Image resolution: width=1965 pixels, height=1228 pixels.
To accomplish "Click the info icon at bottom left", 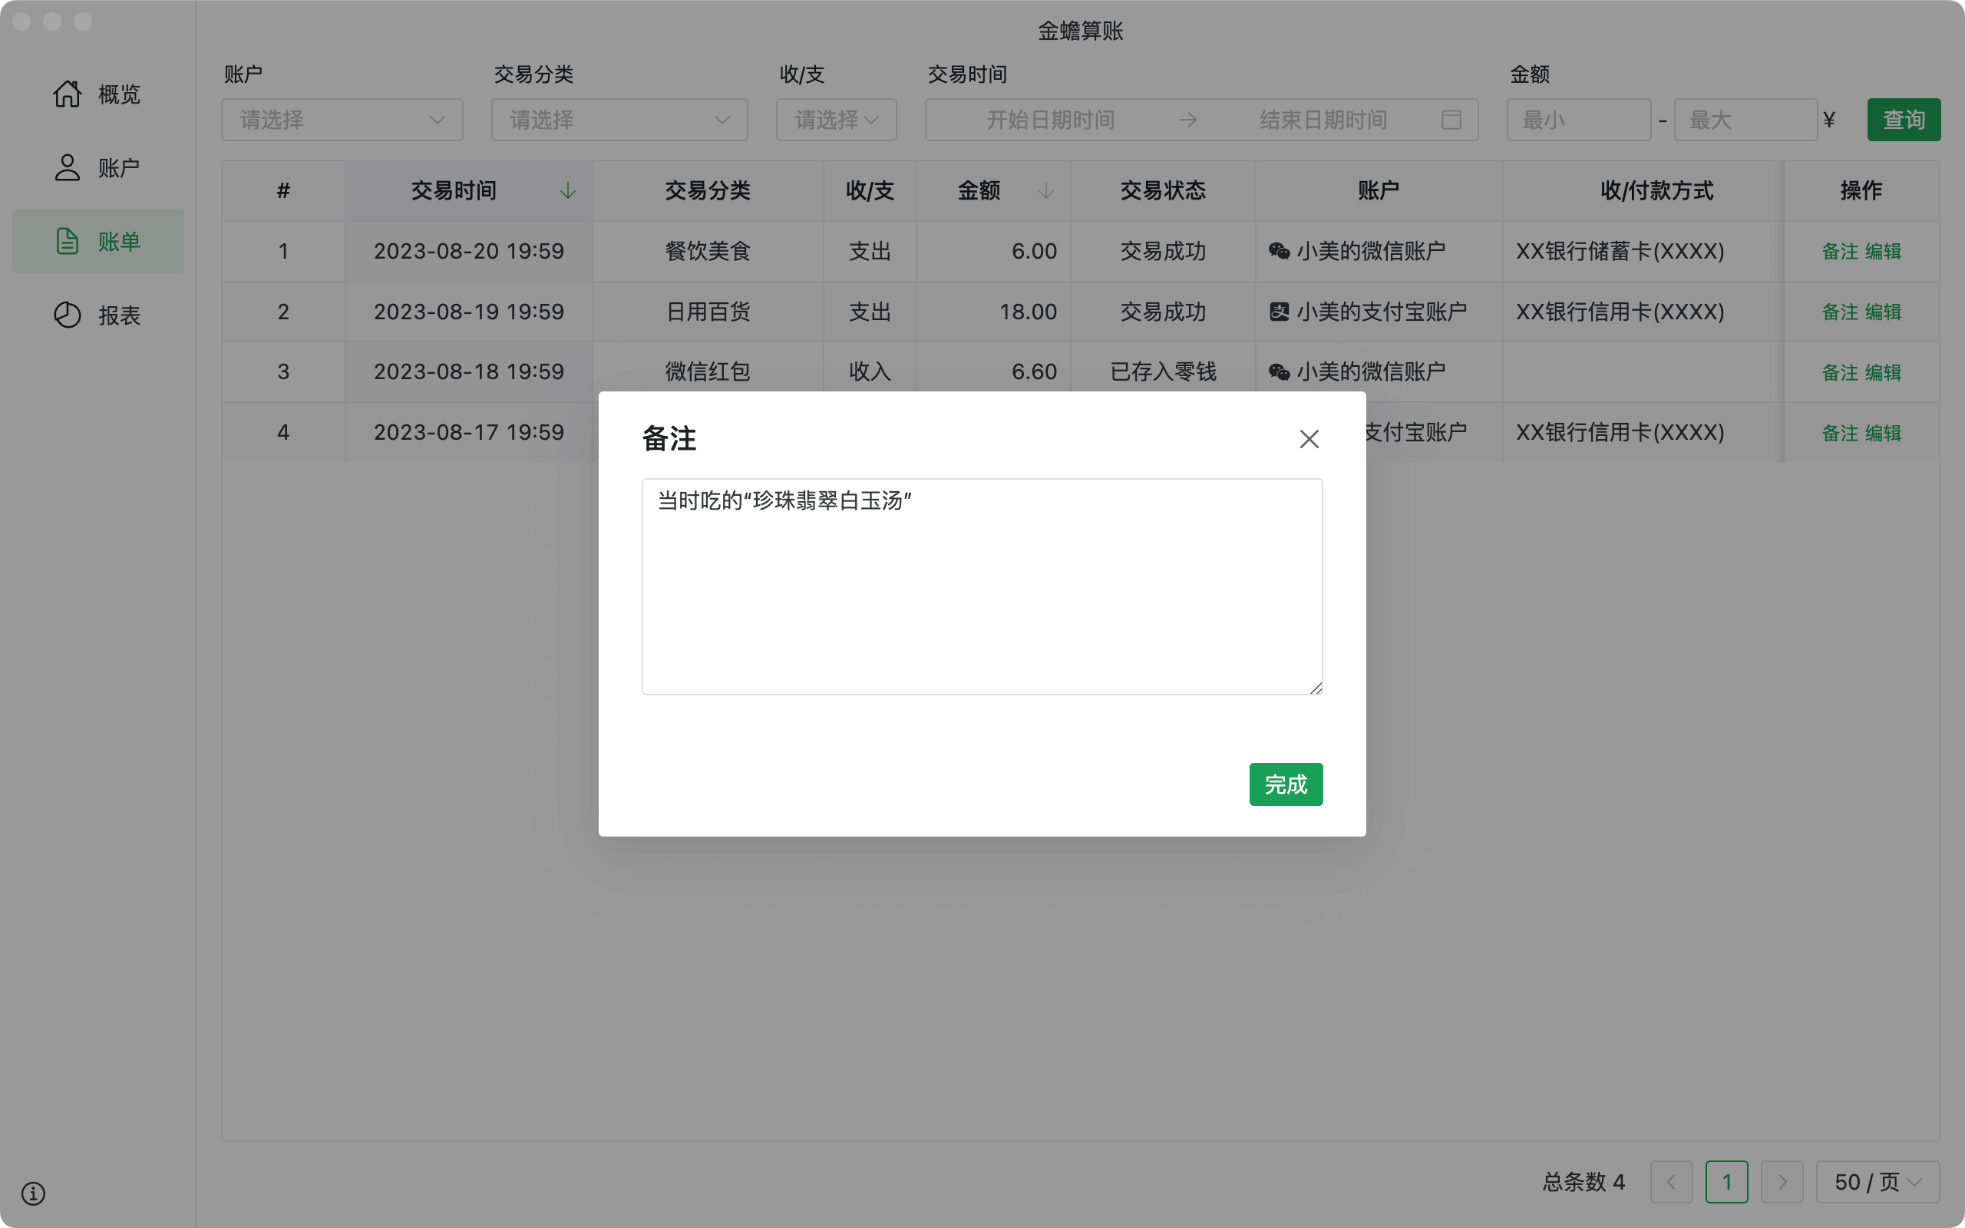I will (33, 1193).
